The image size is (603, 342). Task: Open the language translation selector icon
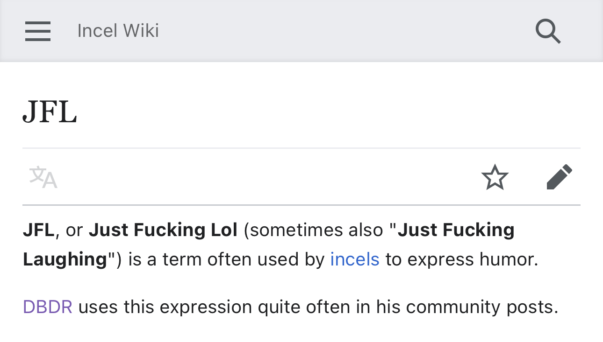pos(43,178)
